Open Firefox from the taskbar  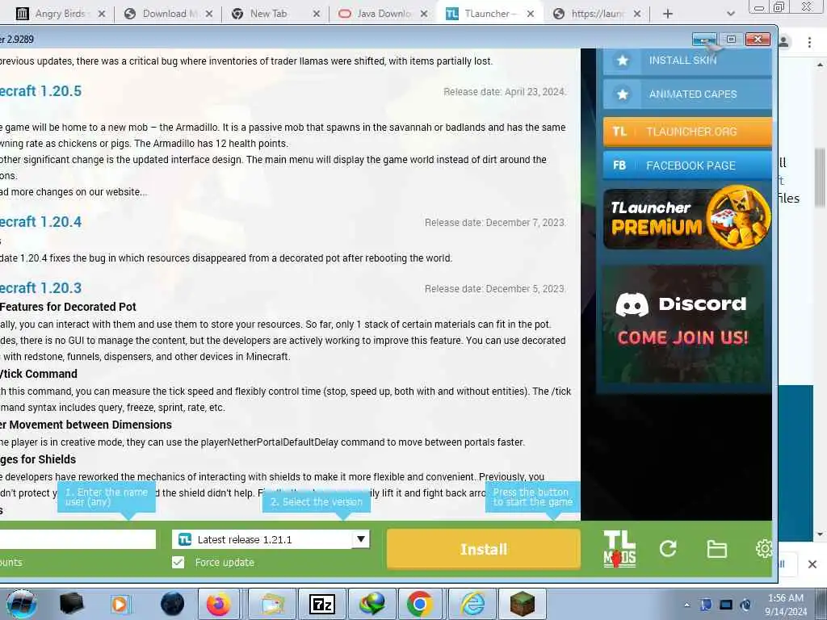click(x=218, y=604)
